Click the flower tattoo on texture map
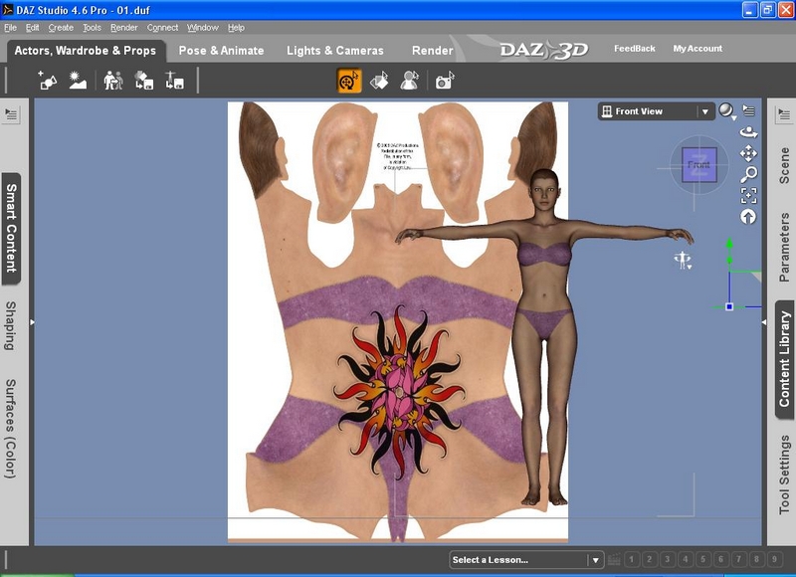The image size is (796, 577). pos(400,393)
